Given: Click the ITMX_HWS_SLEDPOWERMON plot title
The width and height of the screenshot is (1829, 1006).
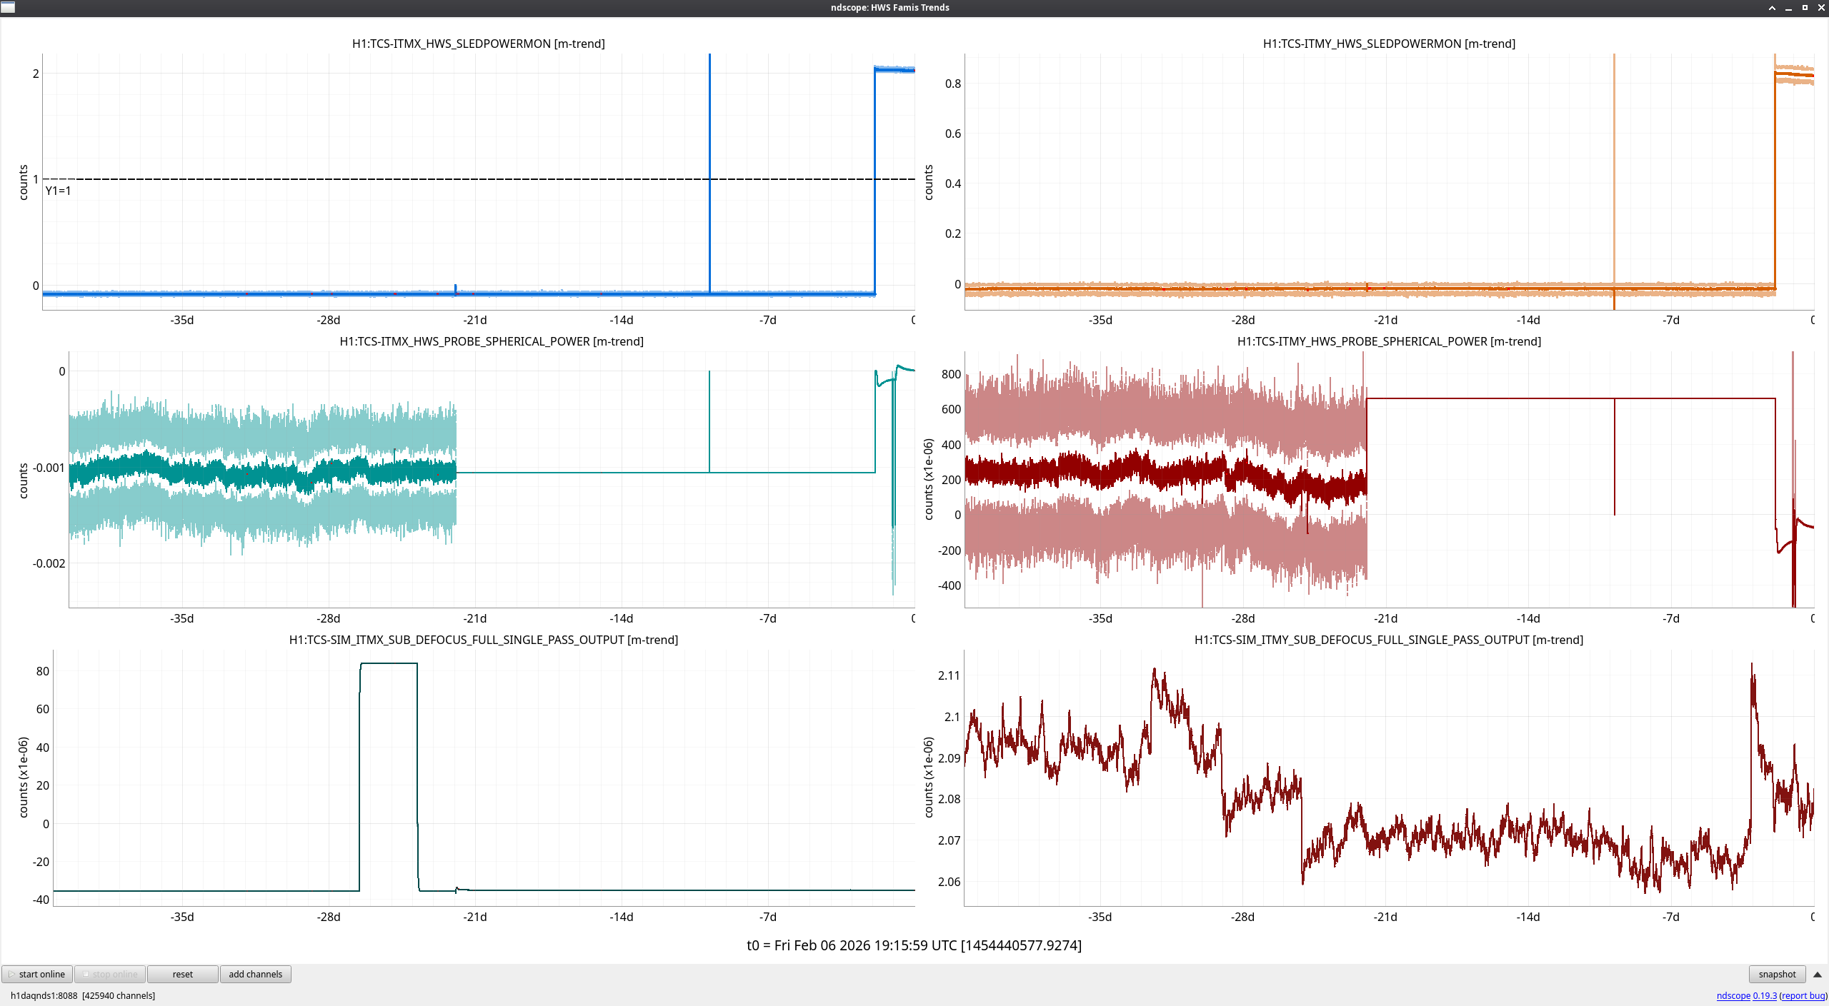Looking at the screenshot, I should point(478,44).
